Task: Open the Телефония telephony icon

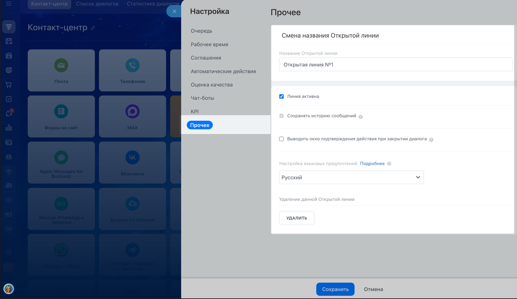Action: pyautogui.click(x=132, y=65)
